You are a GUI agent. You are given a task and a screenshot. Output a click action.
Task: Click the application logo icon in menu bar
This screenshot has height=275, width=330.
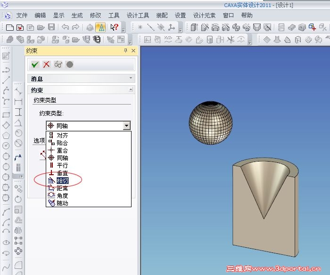8,16
